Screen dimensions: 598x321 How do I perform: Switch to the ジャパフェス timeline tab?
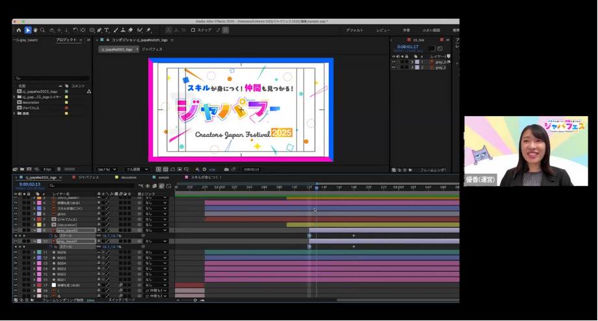pyautogui.click(x=88, y=178)
